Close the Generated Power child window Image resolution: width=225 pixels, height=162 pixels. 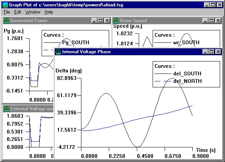107,21
